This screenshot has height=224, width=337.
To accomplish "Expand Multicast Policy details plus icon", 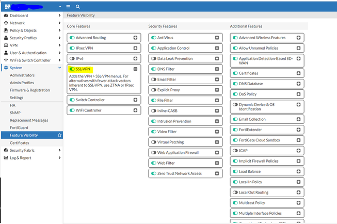I will pos(298,203).
